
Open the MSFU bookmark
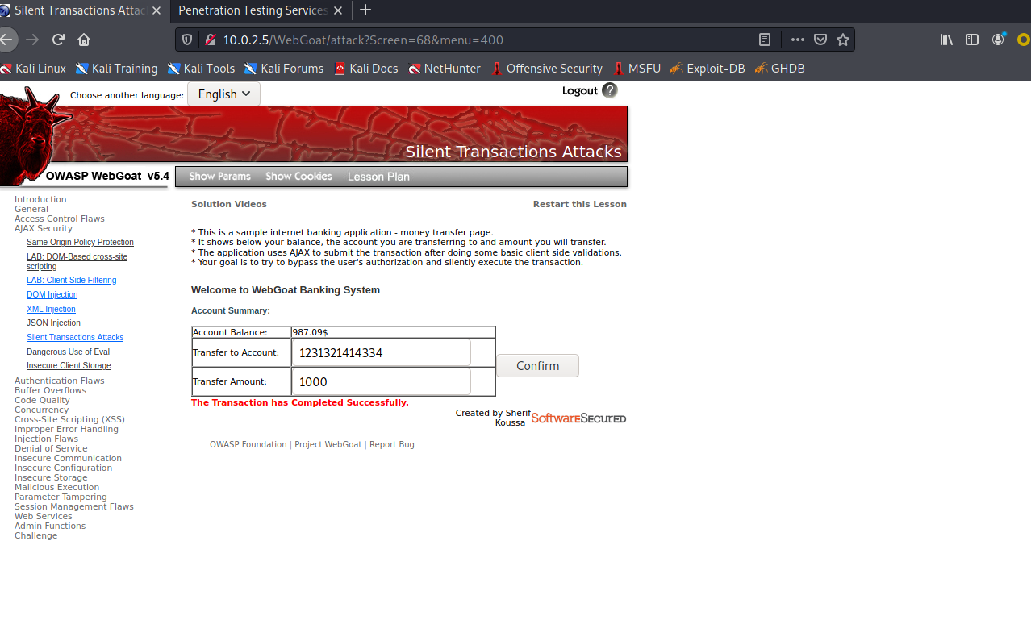pos(637,69)
